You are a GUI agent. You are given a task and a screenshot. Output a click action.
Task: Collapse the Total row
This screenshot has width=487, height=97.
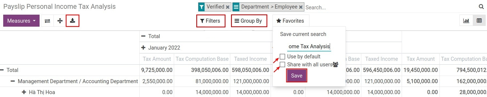(2, 70)
